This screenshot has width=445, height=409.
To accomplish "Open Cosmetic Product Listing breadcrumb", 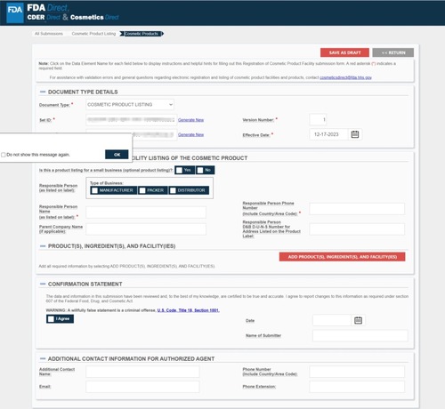I will pos(93,34).
